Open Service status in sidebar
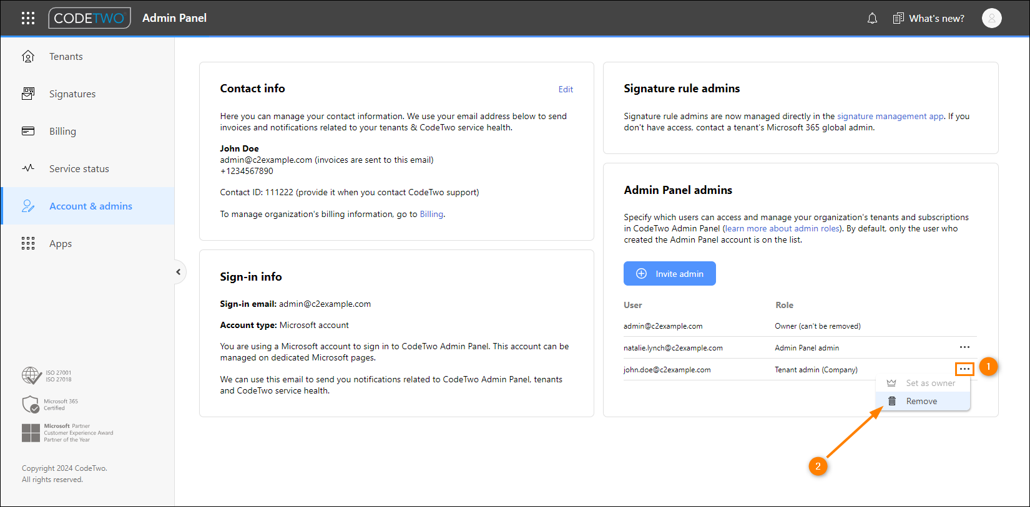The image size is (1030, 507). pos(88,168)
